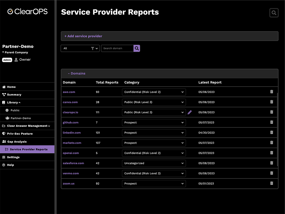This screenshot has height=214, width=285.
Task: Open Settings in sidebar
Action: (x=27, y=157)
